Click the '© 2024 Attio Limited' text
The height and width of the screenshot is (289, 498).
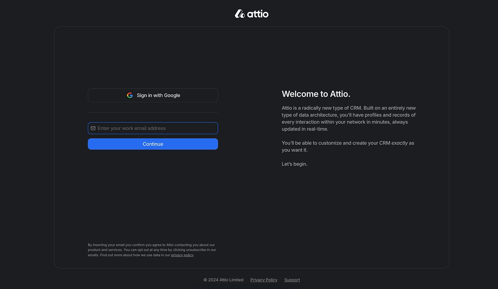[223, 280]
